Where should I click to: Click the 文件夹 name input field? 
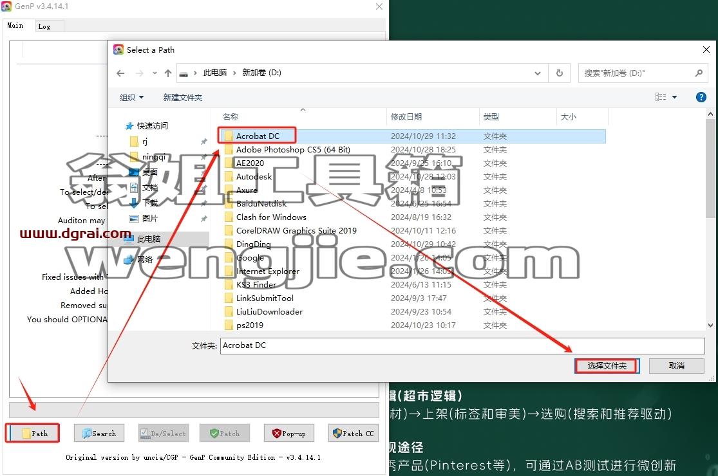click(462, 345)
